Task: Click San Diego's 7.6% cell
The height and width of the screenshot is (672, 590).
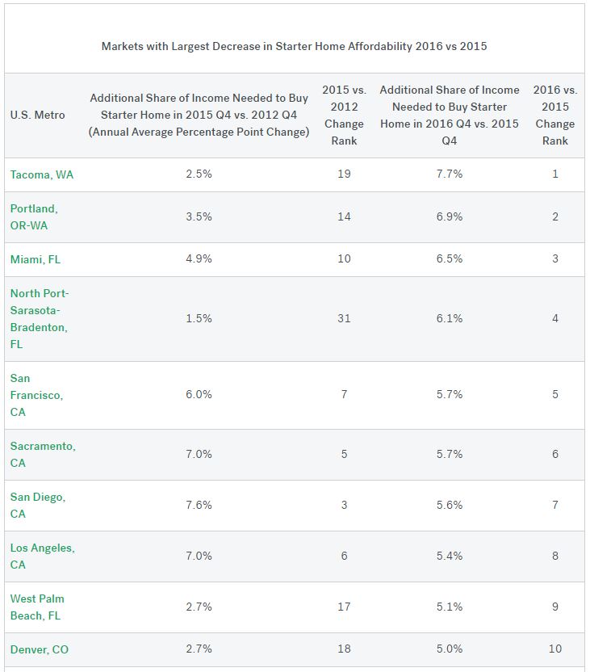Action: (199, 505)
